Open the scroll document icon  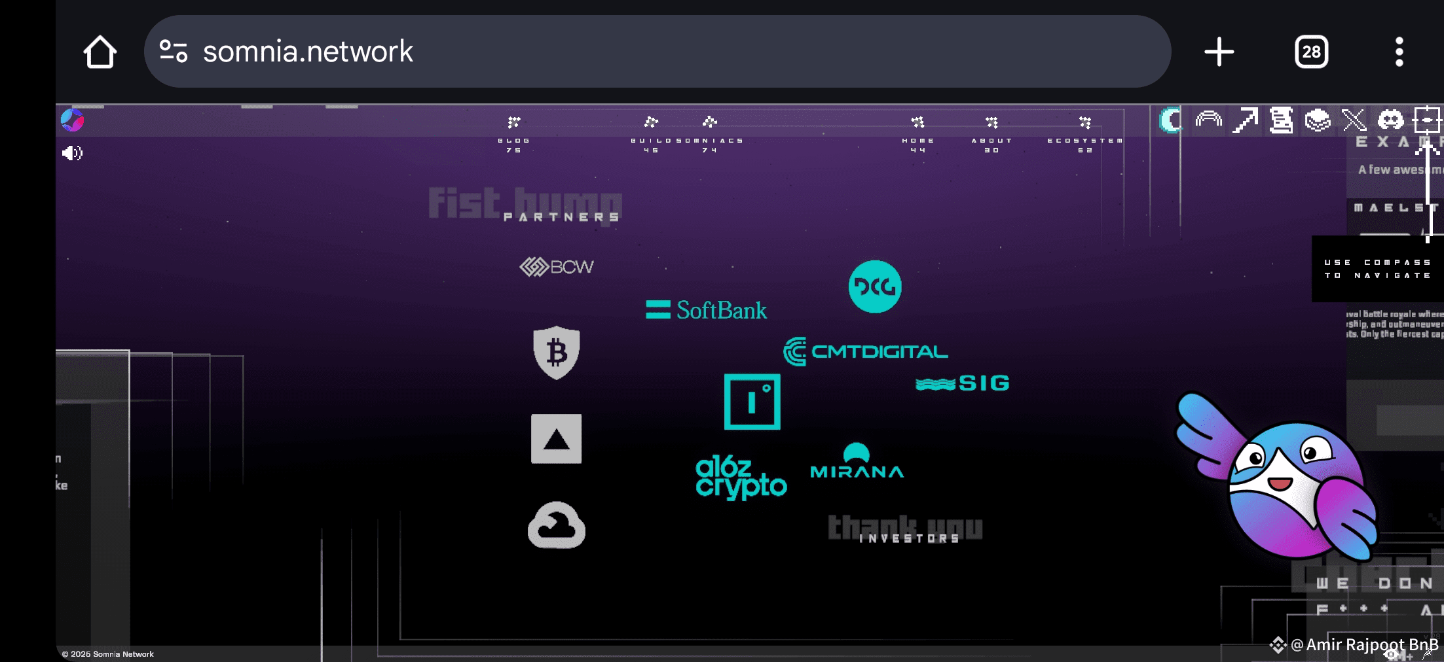tap(1282, 120)
